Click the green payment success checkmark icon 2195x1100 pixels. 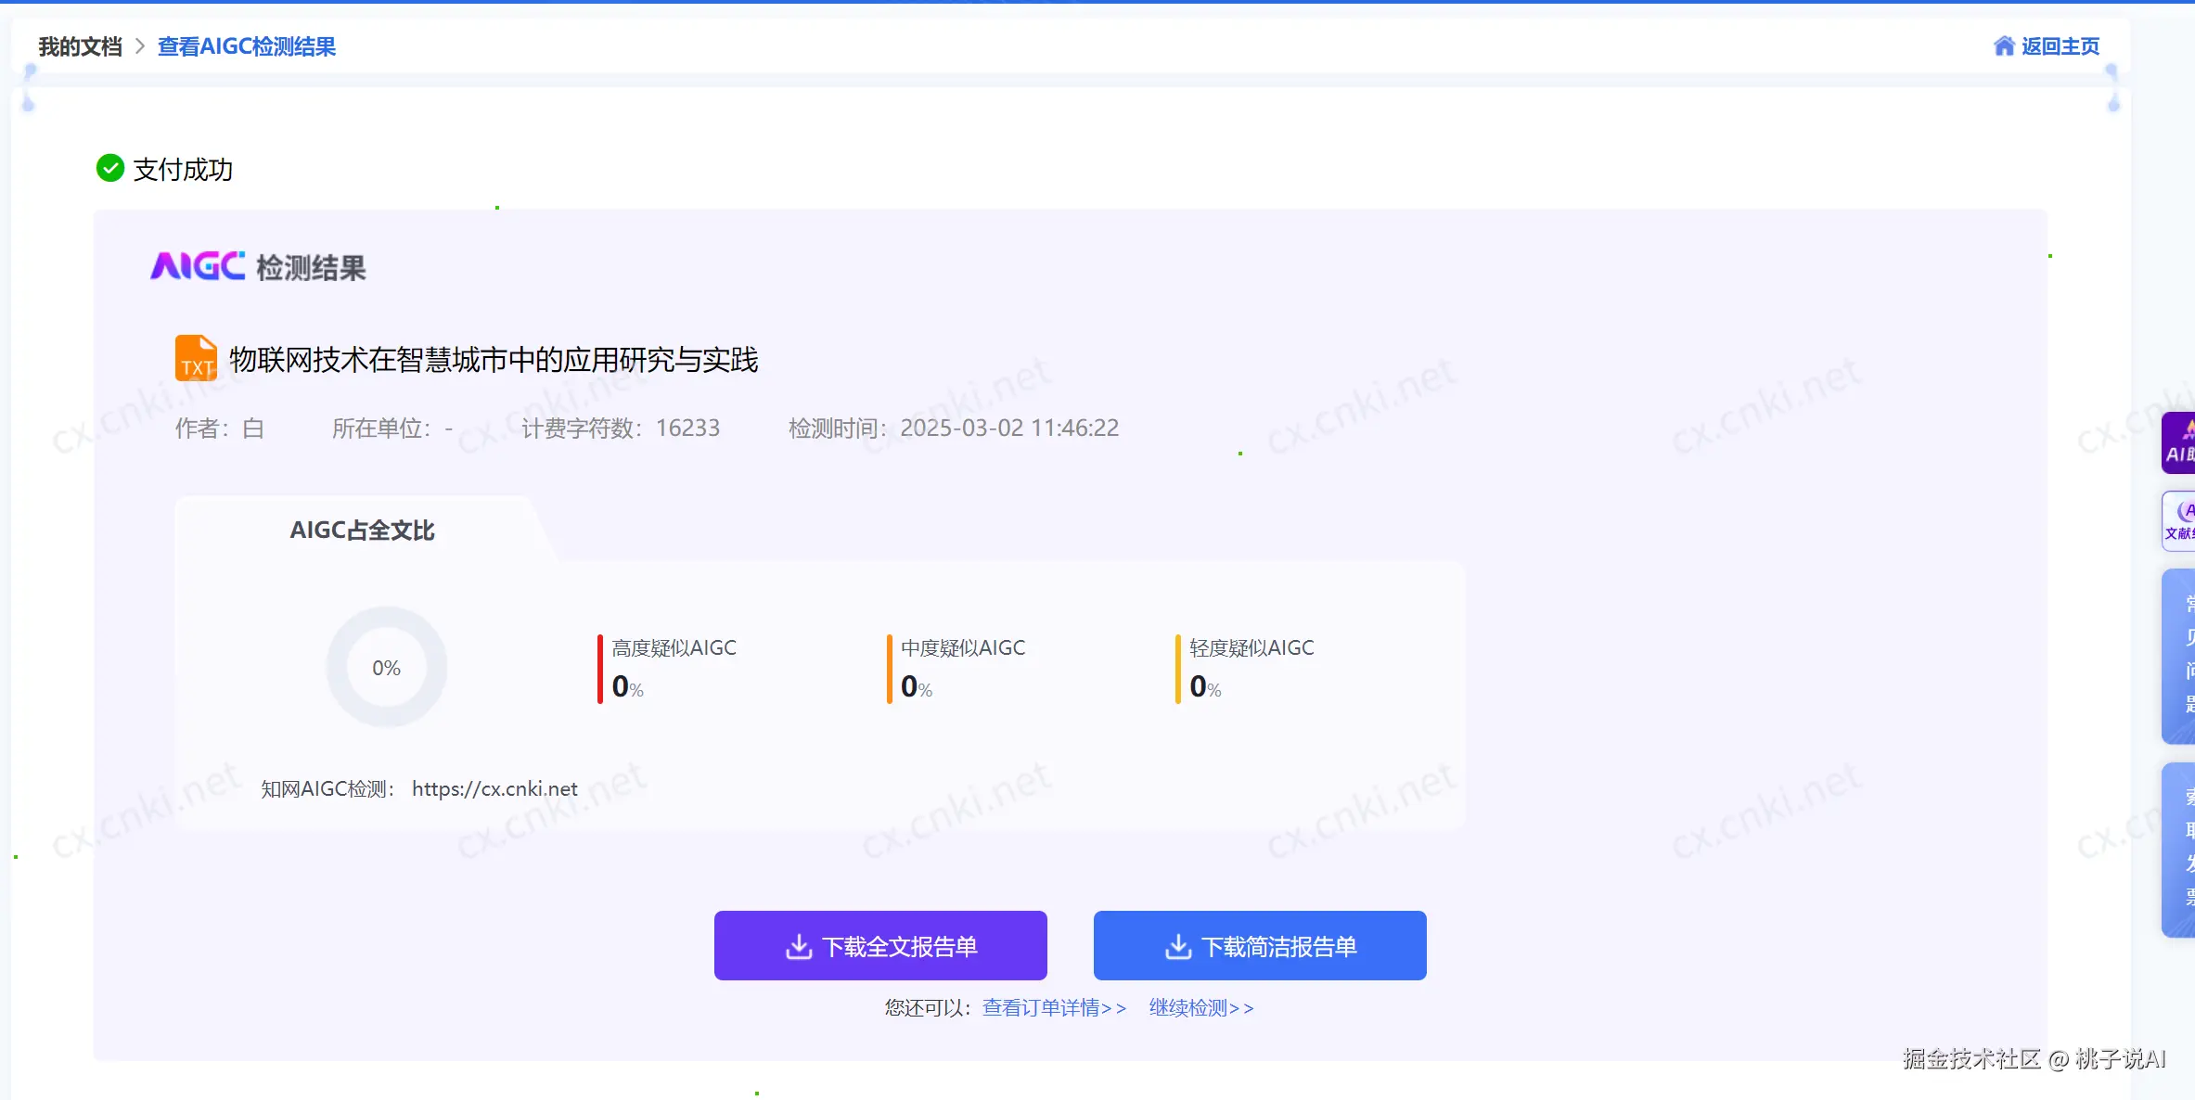click(110, 169)
